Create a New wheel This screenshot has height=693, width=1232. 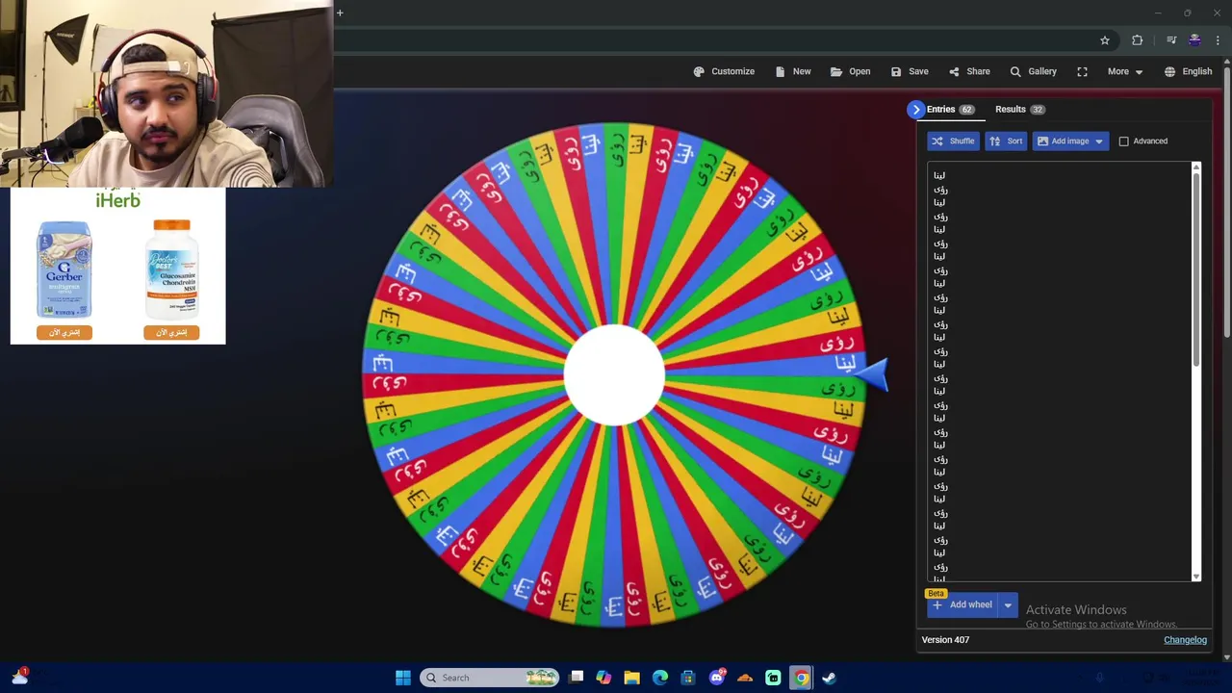[792, 71]
